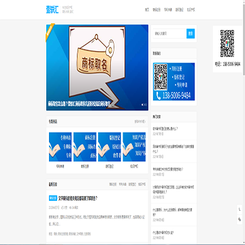Filter latest articles by 版权登记 tab

tap(132, 184)
